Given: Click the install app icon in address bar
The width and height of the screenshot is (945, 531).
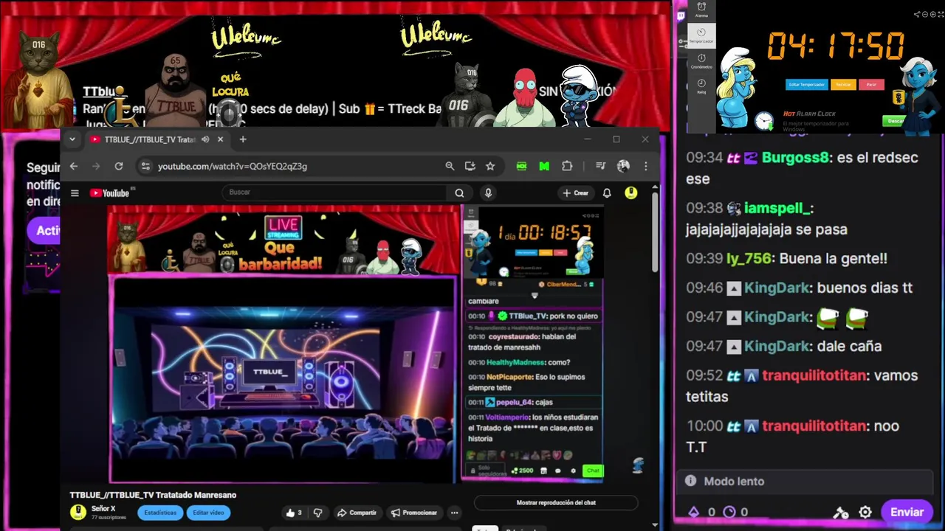Looking at the screenshot, I should [x=470, y=166].
